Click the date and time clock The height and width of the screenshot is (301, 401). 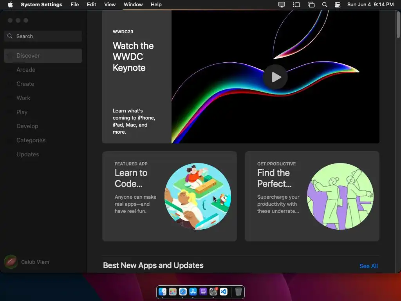tap(370, 5)
